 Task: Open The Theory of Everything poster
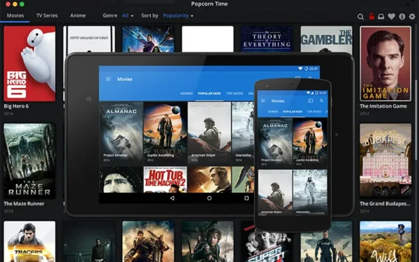tap(267, 39)
